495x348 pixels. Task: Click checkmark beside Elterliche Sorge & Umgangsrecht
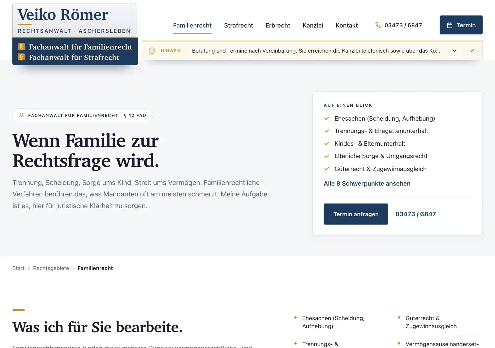[x=327, y=156]
